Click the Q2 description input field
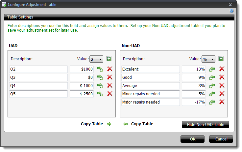The height and width of the screenshot is (152, 242). (39, 69)
